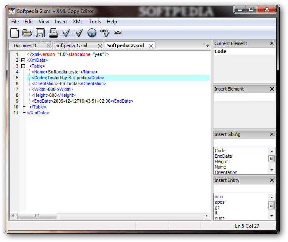Click Insert Sibling list down arrow
Image resolution: width=288 pixels, height=242 pixels.
click(272, 170)
